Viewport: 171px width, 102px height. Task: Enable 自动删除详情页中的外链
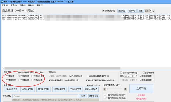pyautogui.click(x=88, y=76)
